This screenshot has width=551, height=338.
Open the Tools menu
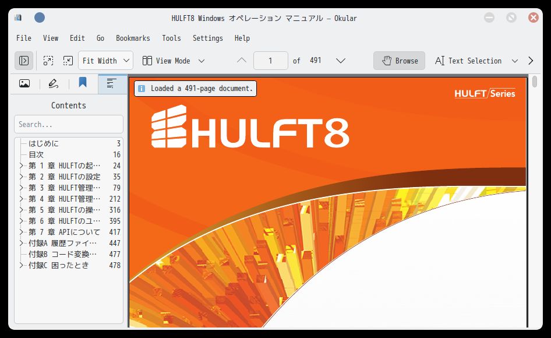171,38
